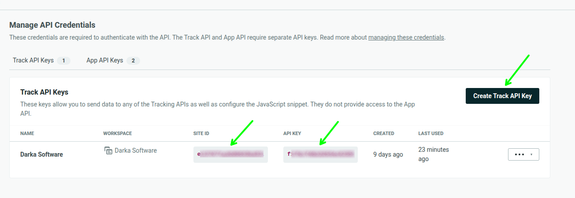Click the LAST USED column header
Screen dimensions: 575x198
click(x=431, y=133)
